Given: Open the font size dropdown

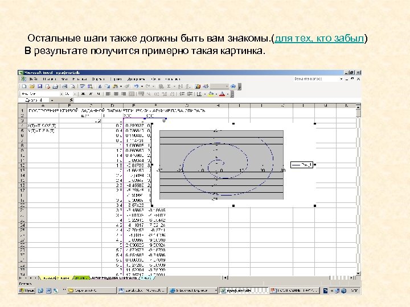Looking at the screenshot, I should click(75, 94).
